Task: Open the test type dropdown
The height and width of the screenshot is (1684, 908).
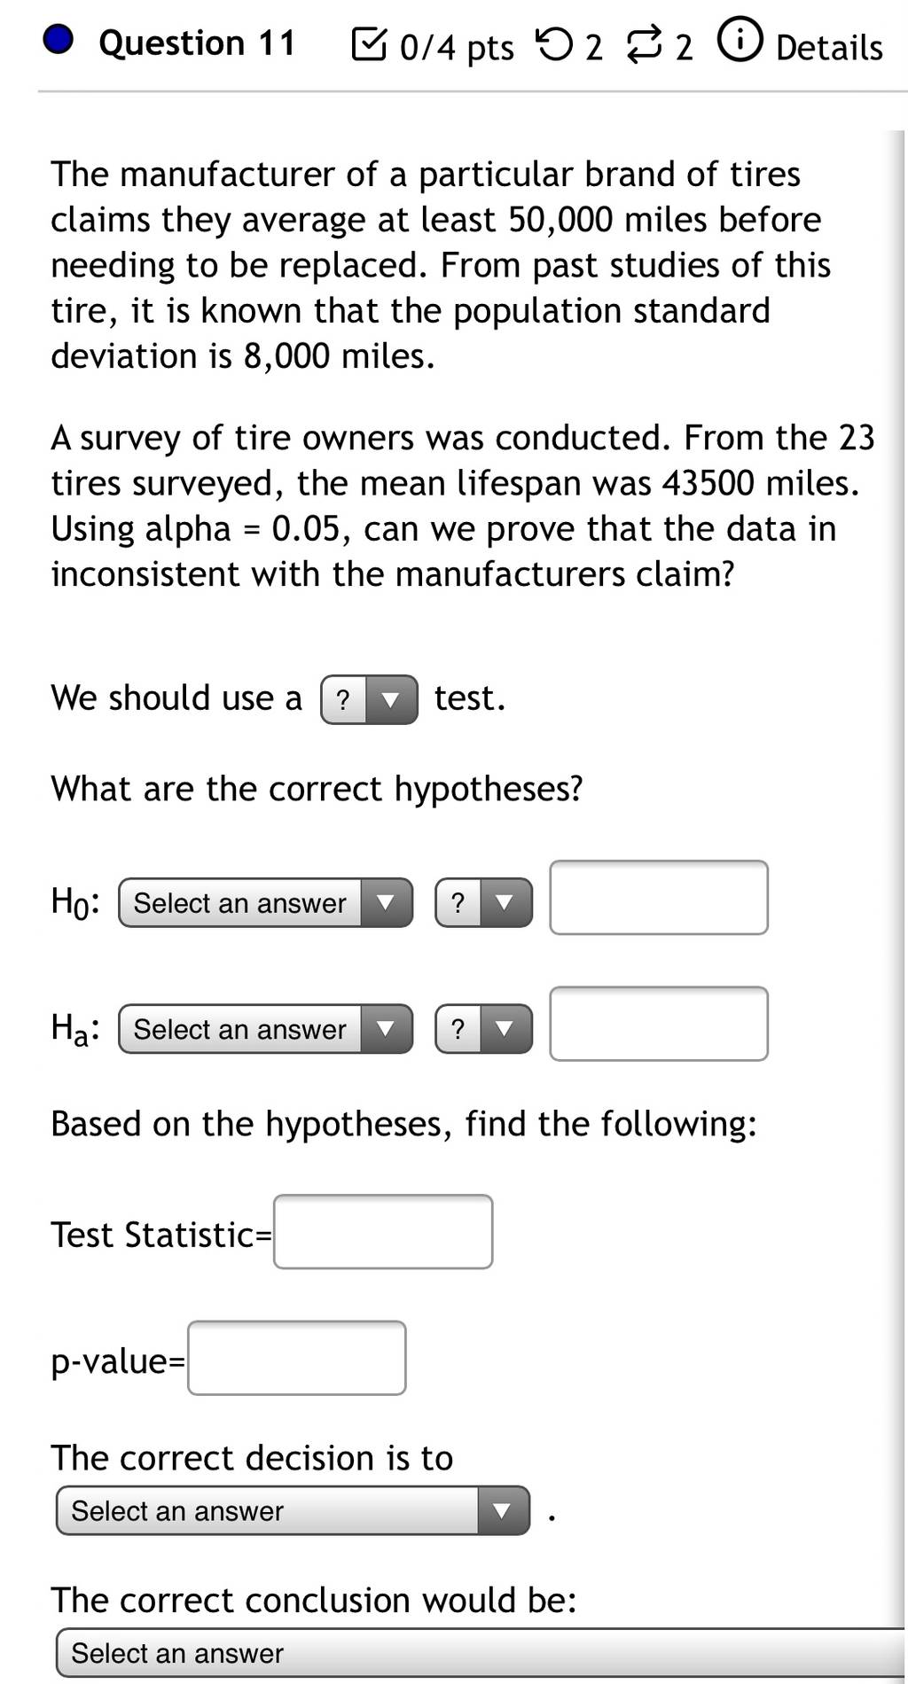Action: (369, 700)
